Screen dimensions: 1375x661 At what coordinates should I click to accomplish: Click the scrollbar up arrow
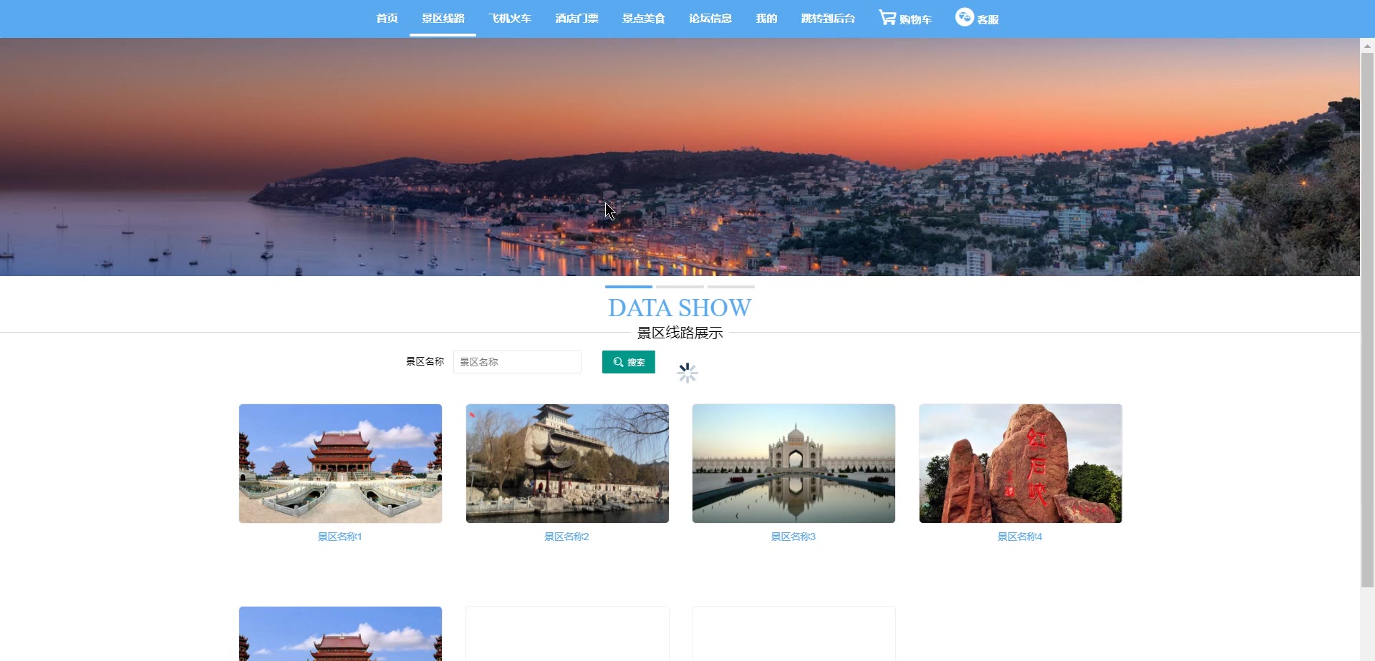(1367, 45)
